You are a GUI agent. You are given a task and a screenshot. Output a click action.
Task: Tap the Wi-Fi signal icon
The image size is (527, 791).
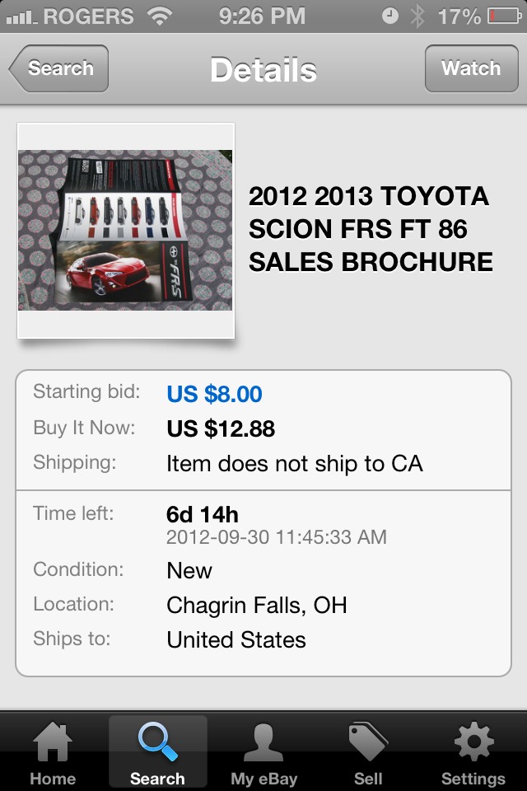[x=158, y=16]
